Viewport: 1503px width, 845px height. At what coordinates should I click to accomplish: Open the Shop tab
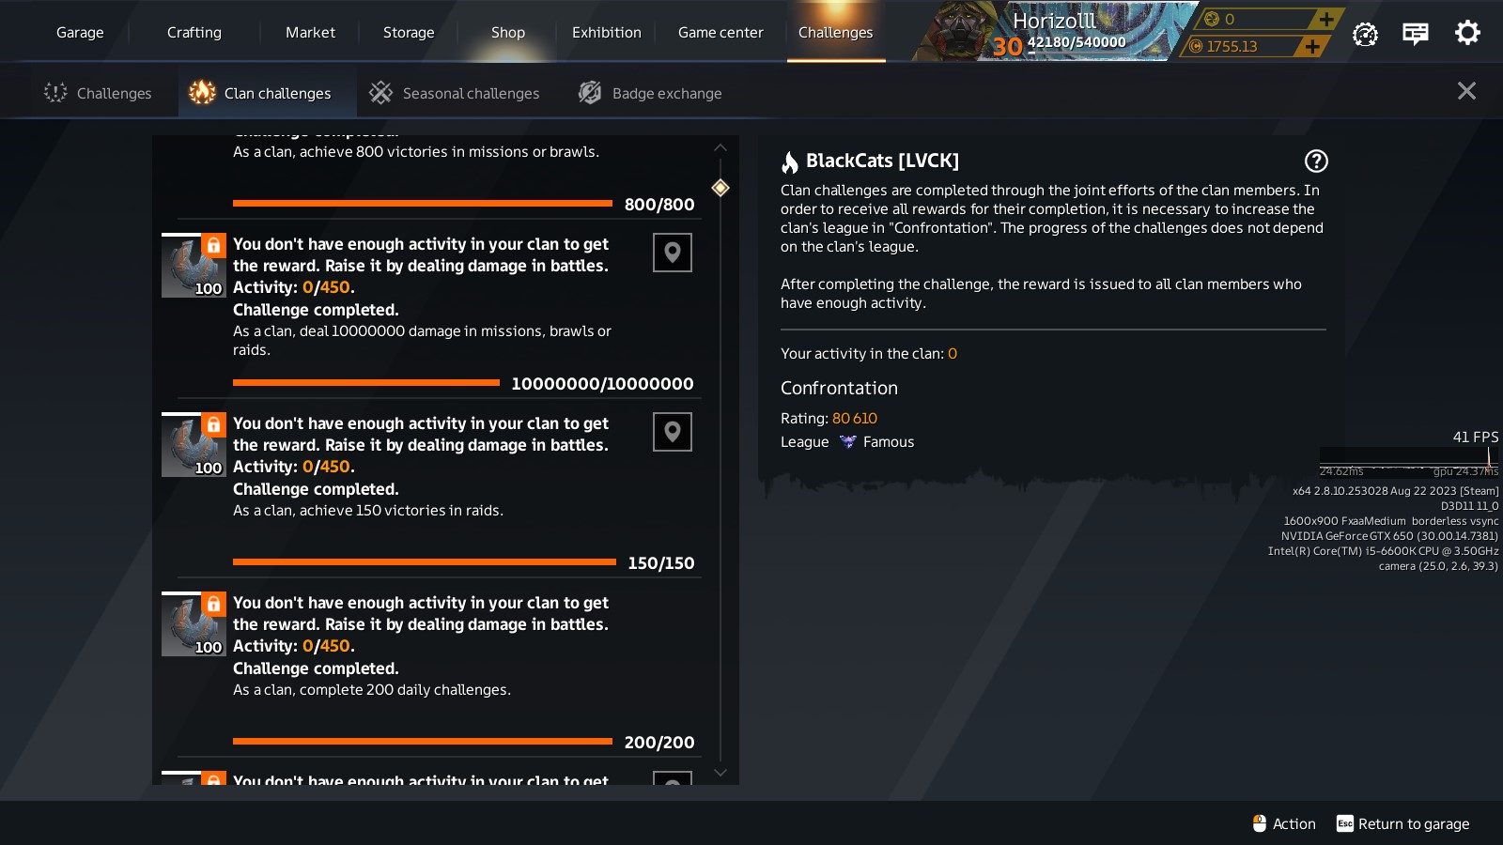pos(508,32)
